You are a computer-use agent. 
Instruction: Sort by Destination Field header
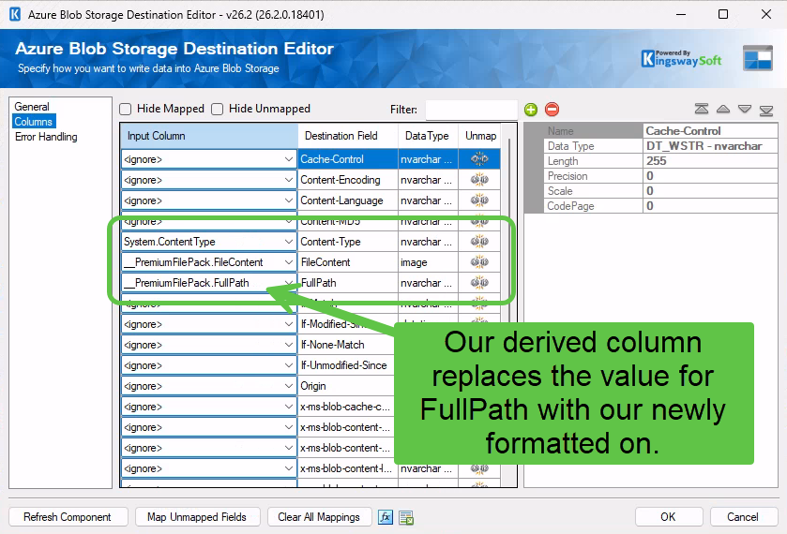(x=348, y=136)
